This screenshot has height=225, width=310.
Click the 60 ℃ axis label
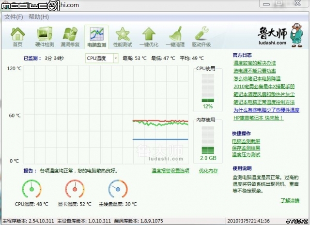click(15, 115)
